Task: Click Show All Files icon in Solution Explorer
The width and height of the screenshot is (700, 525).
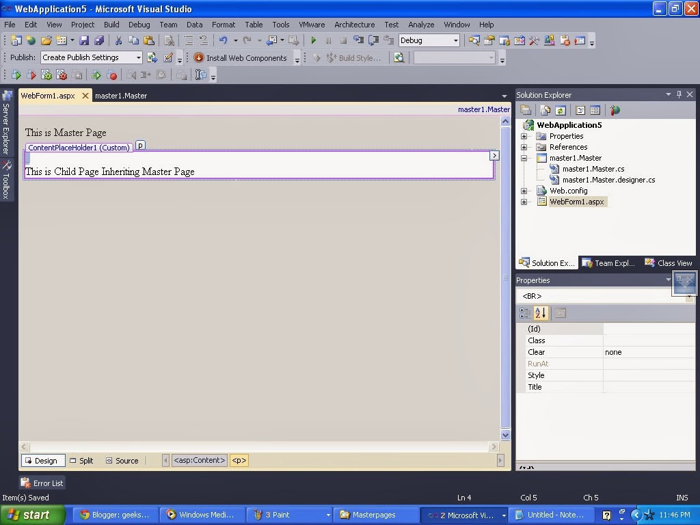Action: coord(545,110)
